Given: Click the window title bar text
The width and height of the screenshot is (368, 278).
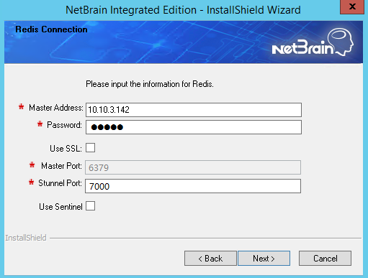Looking at the screenshot, I should click(x=183, y=10).
